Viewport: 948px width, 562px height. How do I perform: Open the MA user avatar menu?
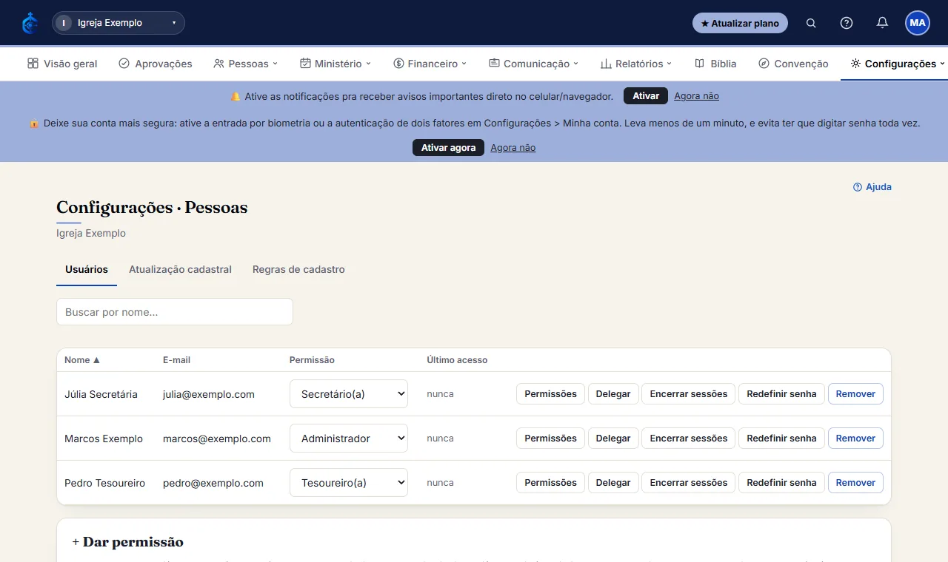coord(918,23)
